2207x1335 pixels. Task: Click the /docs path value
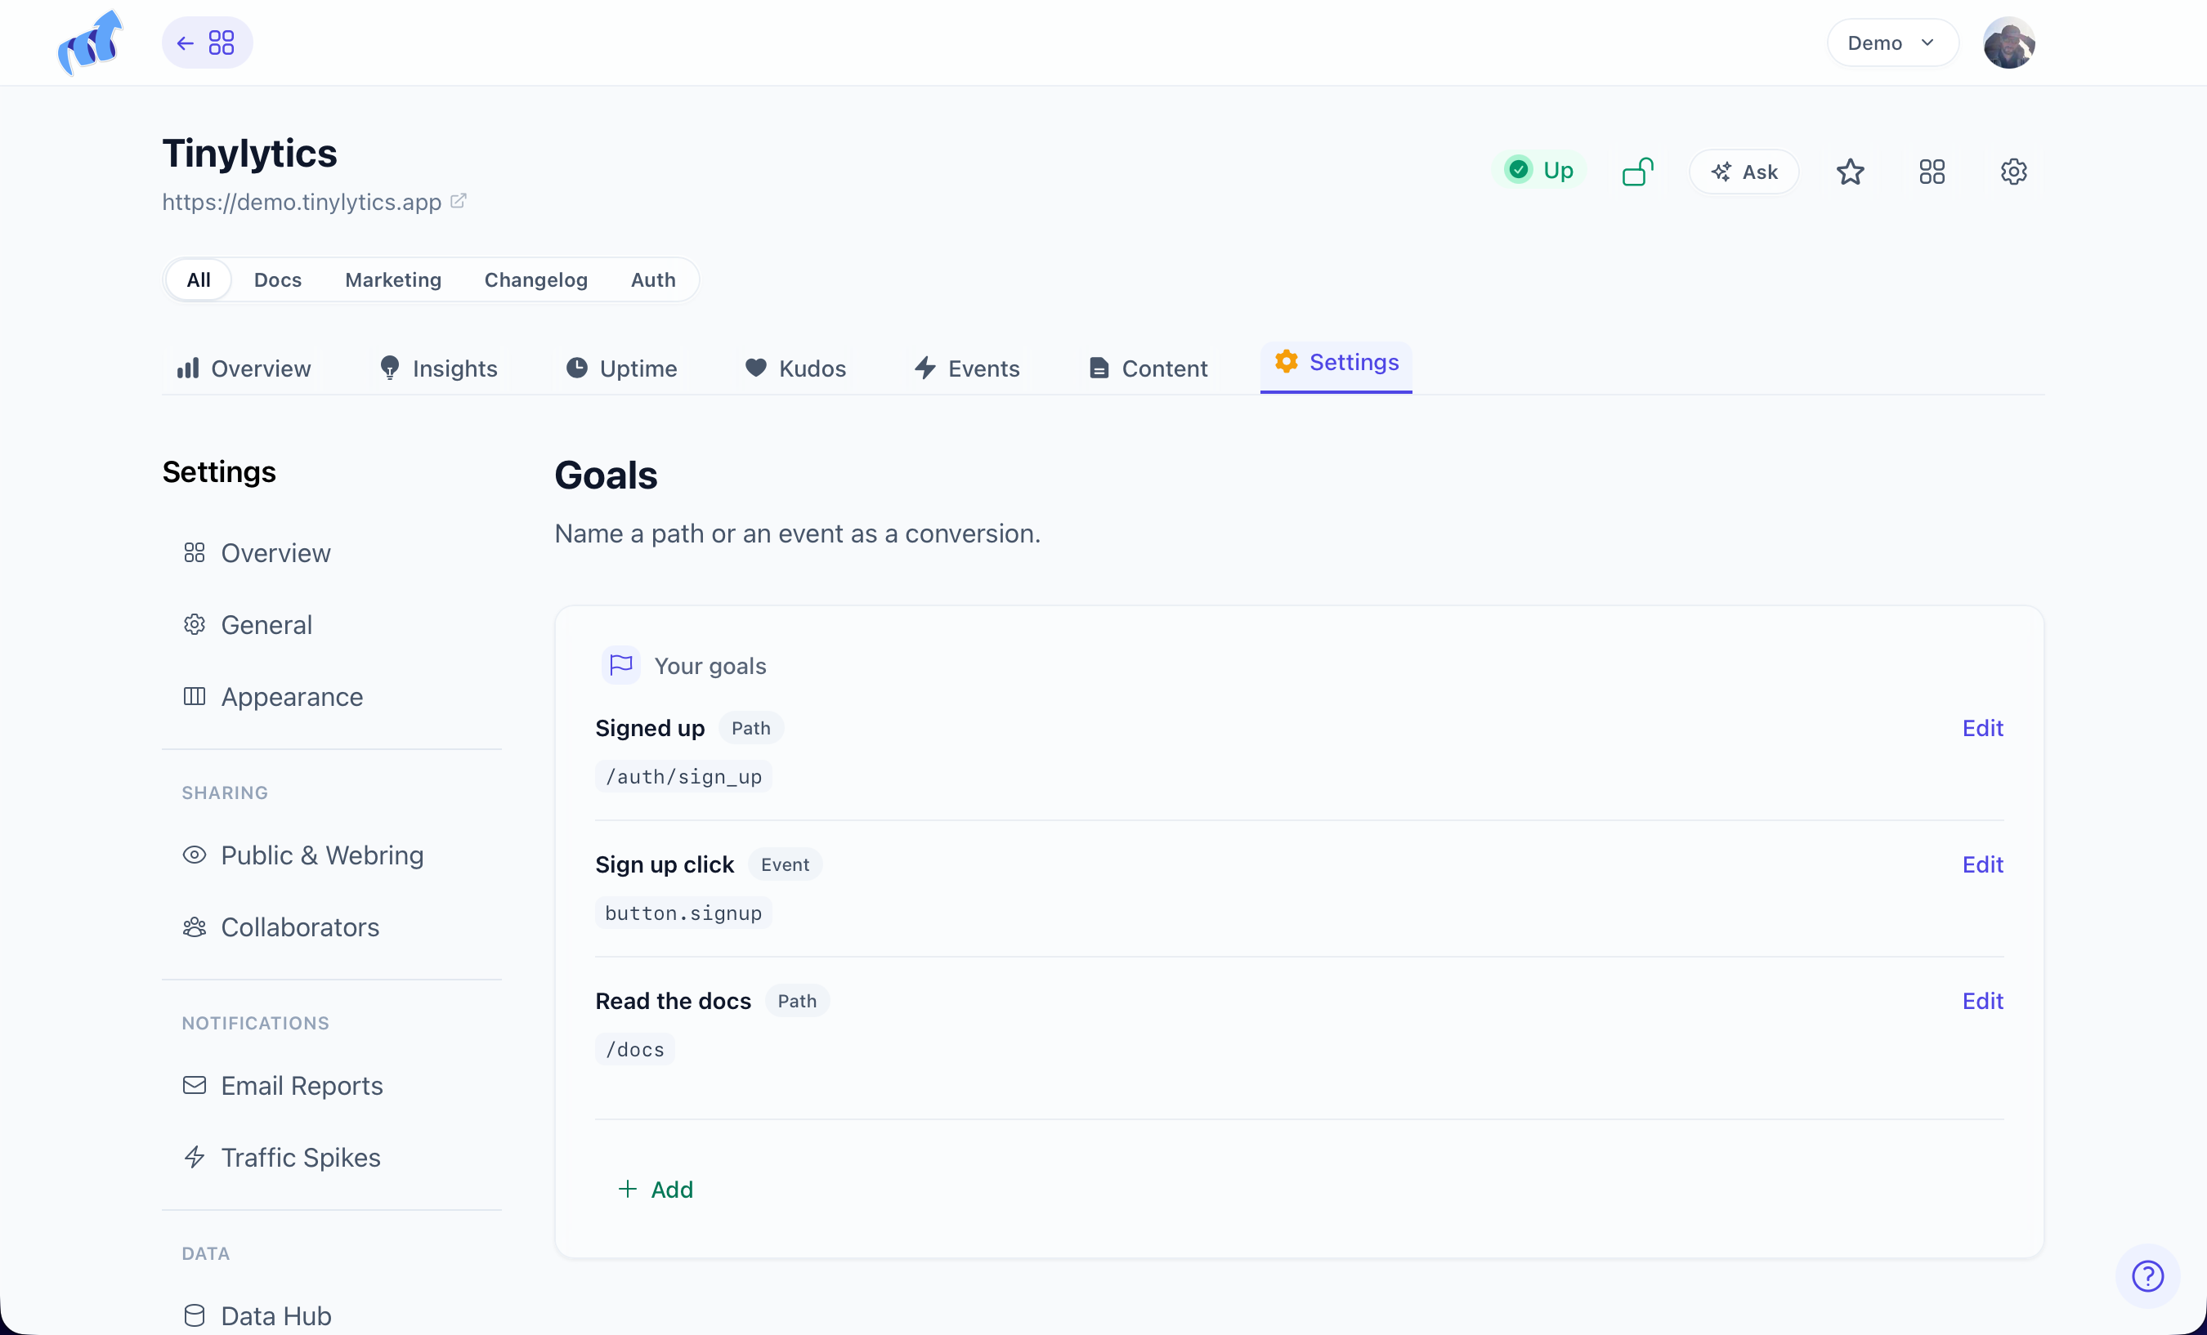click(635, 1048)
